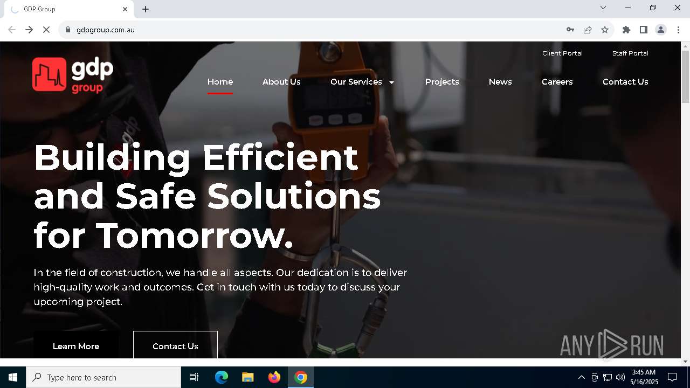The width and height of the screenshot is (690, 388).
Task: Visit the Careers page
Action: click(x=557, y=82)
